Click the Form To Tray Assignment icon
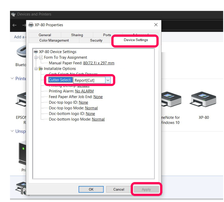The width and height of the screenshot is (224, 202). tap(41, 57)
